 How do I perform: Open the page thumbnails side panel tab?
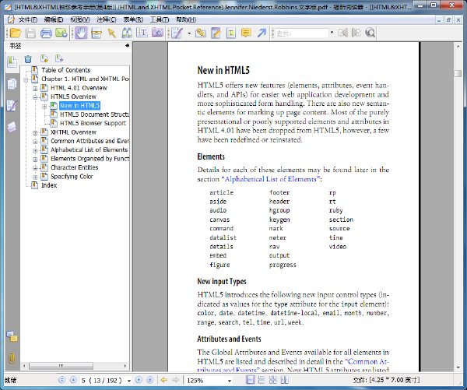click(x=12, y=84)
